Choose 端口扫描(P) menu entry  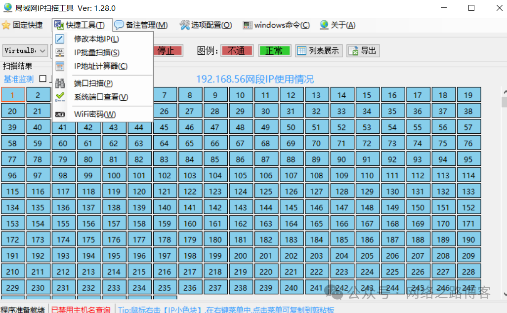click(x=102, y=83)
